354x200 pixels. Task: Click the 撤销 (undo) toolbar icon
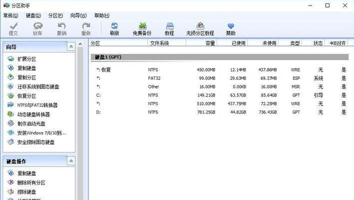61,29
